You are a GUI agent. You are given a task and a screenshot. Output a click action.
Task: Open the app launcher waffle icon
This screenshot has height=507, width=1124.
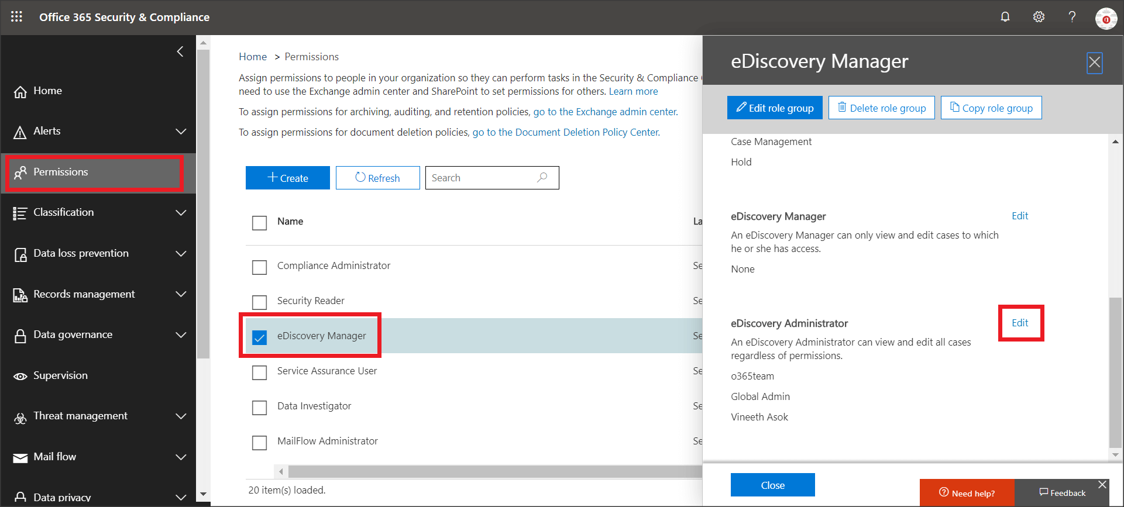pos(16,17)
